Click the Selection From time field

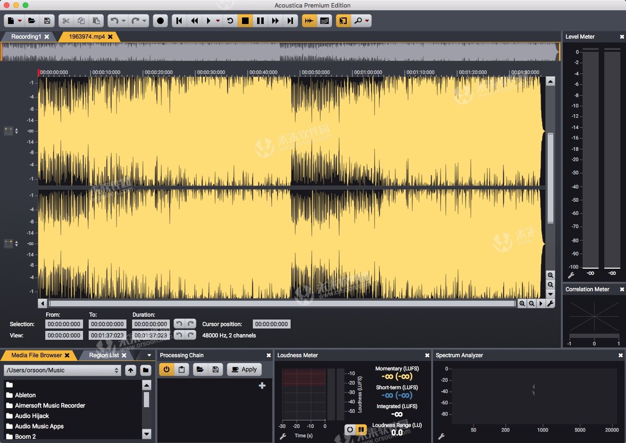[x=64, y=324]
